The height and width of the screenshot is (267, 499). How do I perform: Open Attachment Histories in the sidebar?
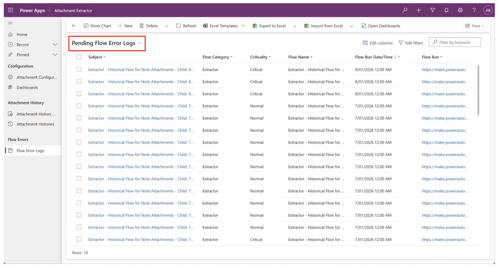click(35, 124)
